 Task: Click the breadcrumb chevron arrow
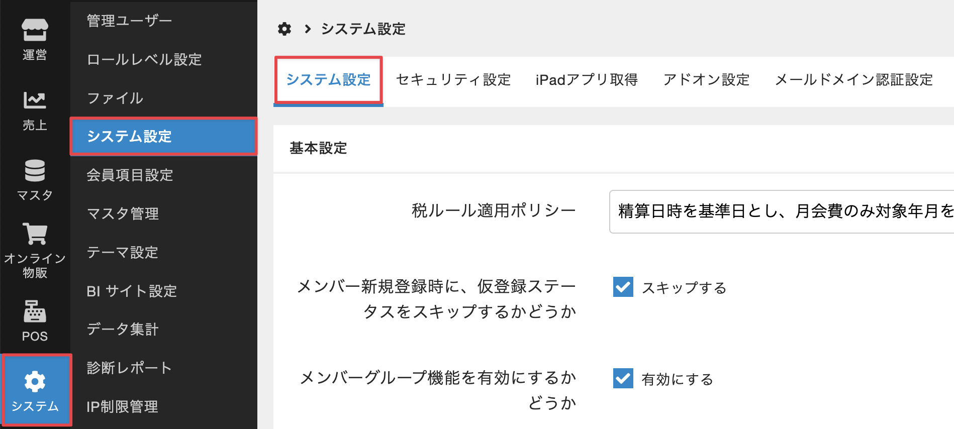[308, 29]
